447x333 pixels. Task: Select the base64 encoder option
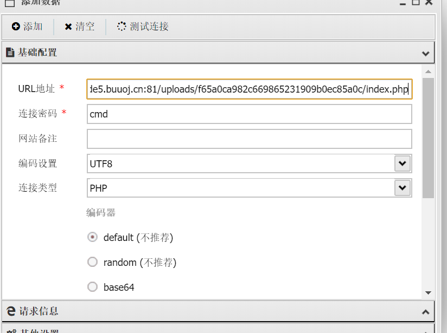coord(93,287)
